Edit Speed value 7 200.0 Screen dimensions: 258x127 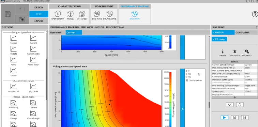click(251, 91)
